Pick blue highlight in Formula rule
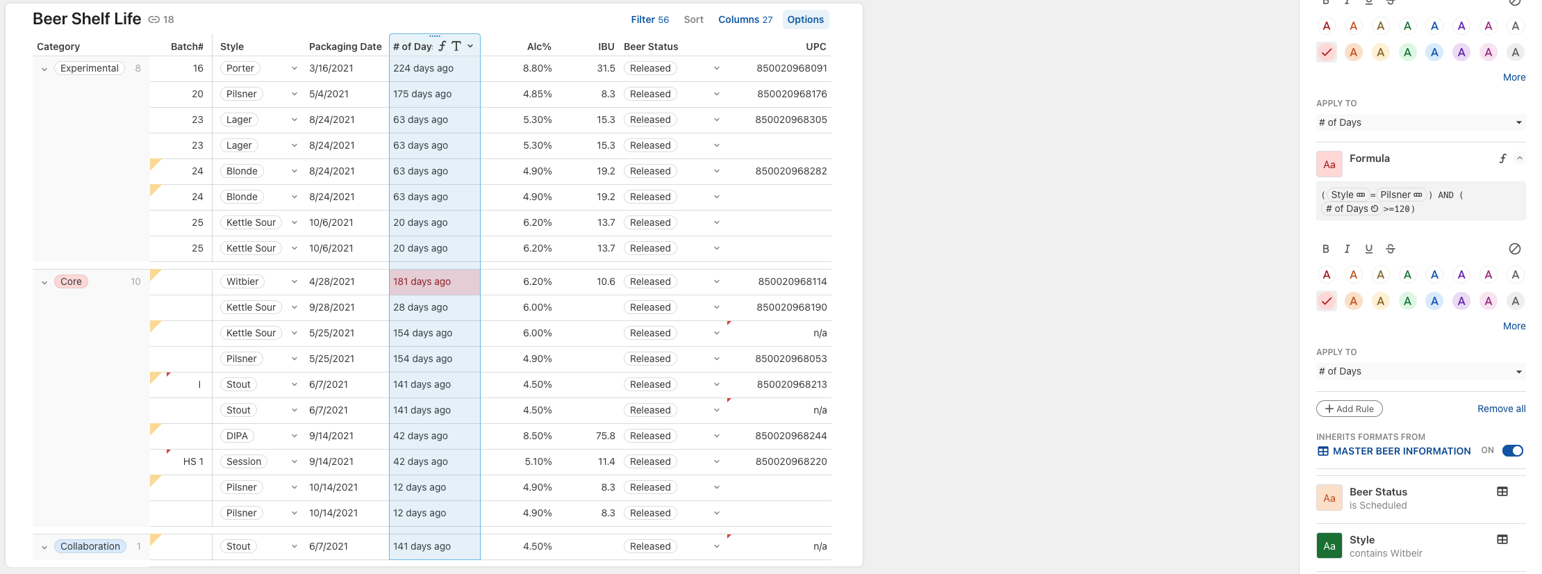 [1435, 301]
